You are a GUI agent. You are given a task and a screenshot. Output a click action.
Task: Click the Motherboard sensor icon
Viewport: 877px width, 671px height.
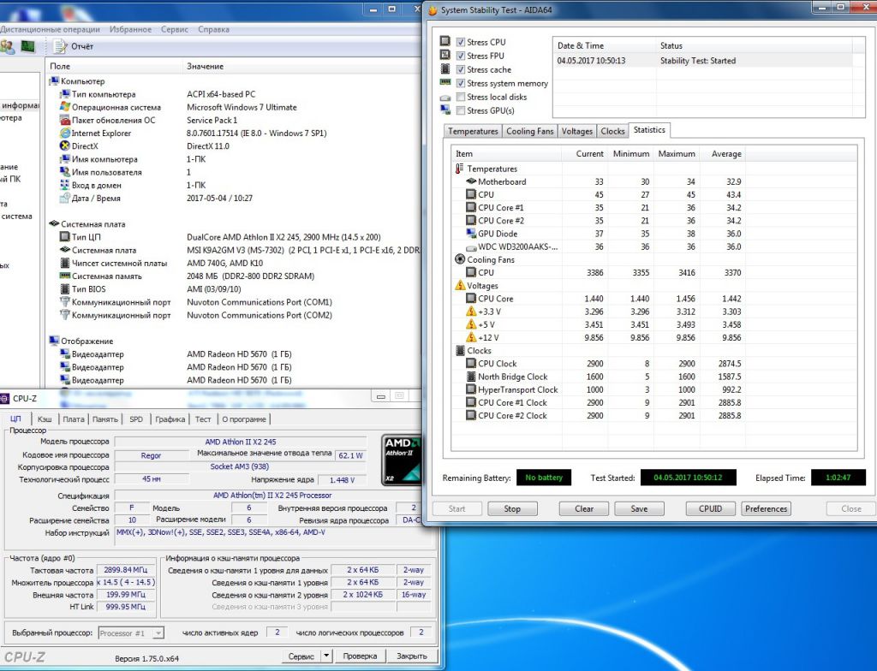point(471,181)
